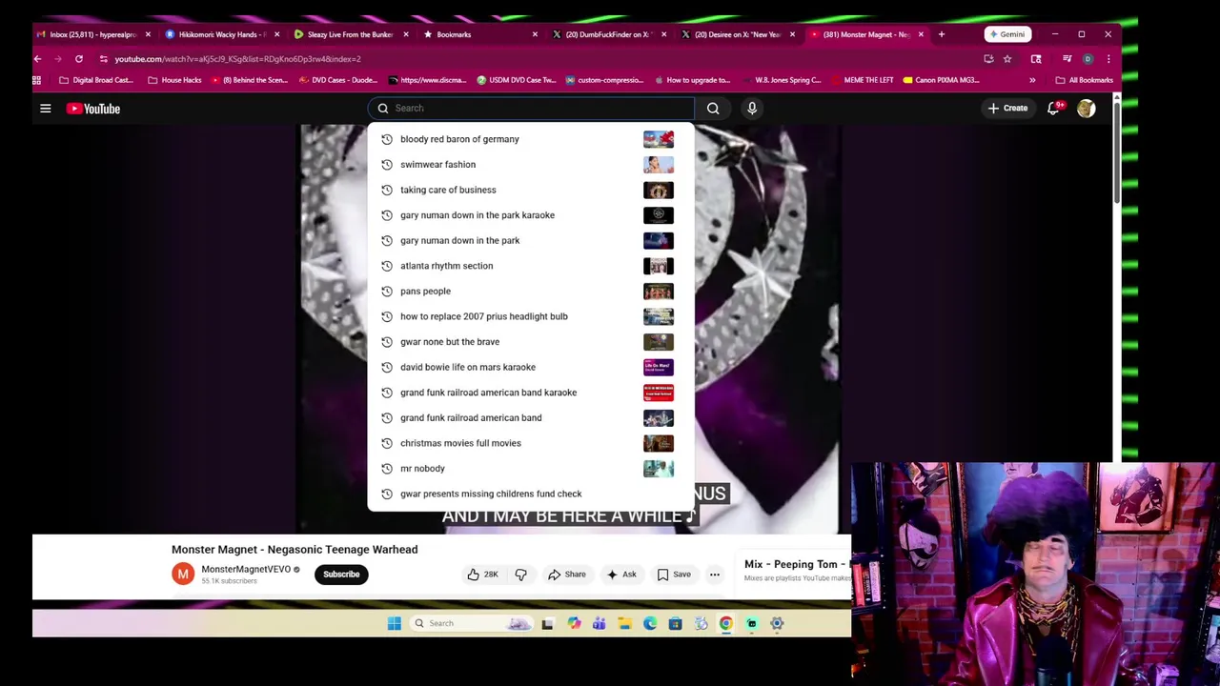Select 'gary numan down in the park karaoke'
Screen dimensions: 1220x686
[x=531, y=215]
